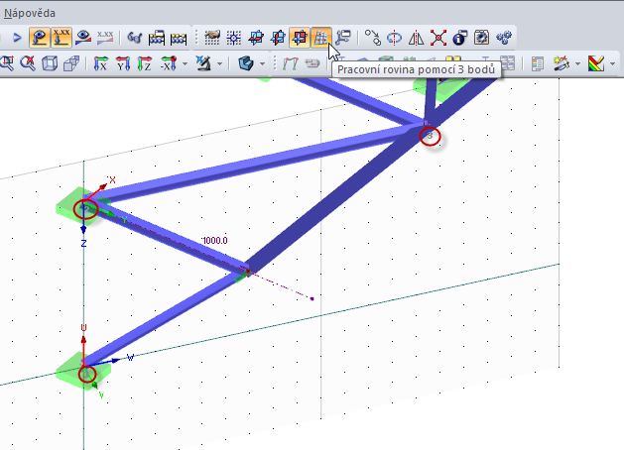Click the 1000.0 dimension label
The width and height of the screenshot is (624, 450).
point(215,241)
